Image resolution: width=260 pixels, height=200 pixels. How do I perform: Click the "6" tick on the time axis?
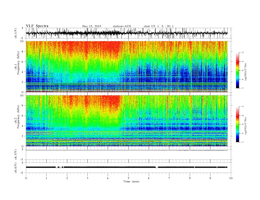pos(149,178)
